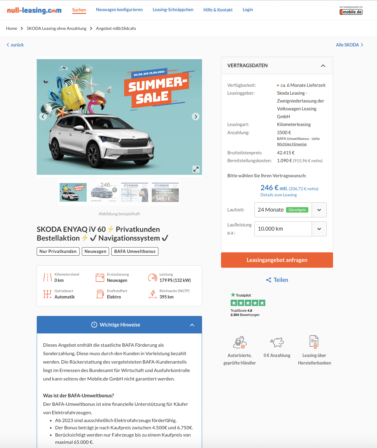This screenshot has height=448, width=377.
Task: Go to Leasing-Schnäppchen in navigation
Action: [x=173, y=10]
